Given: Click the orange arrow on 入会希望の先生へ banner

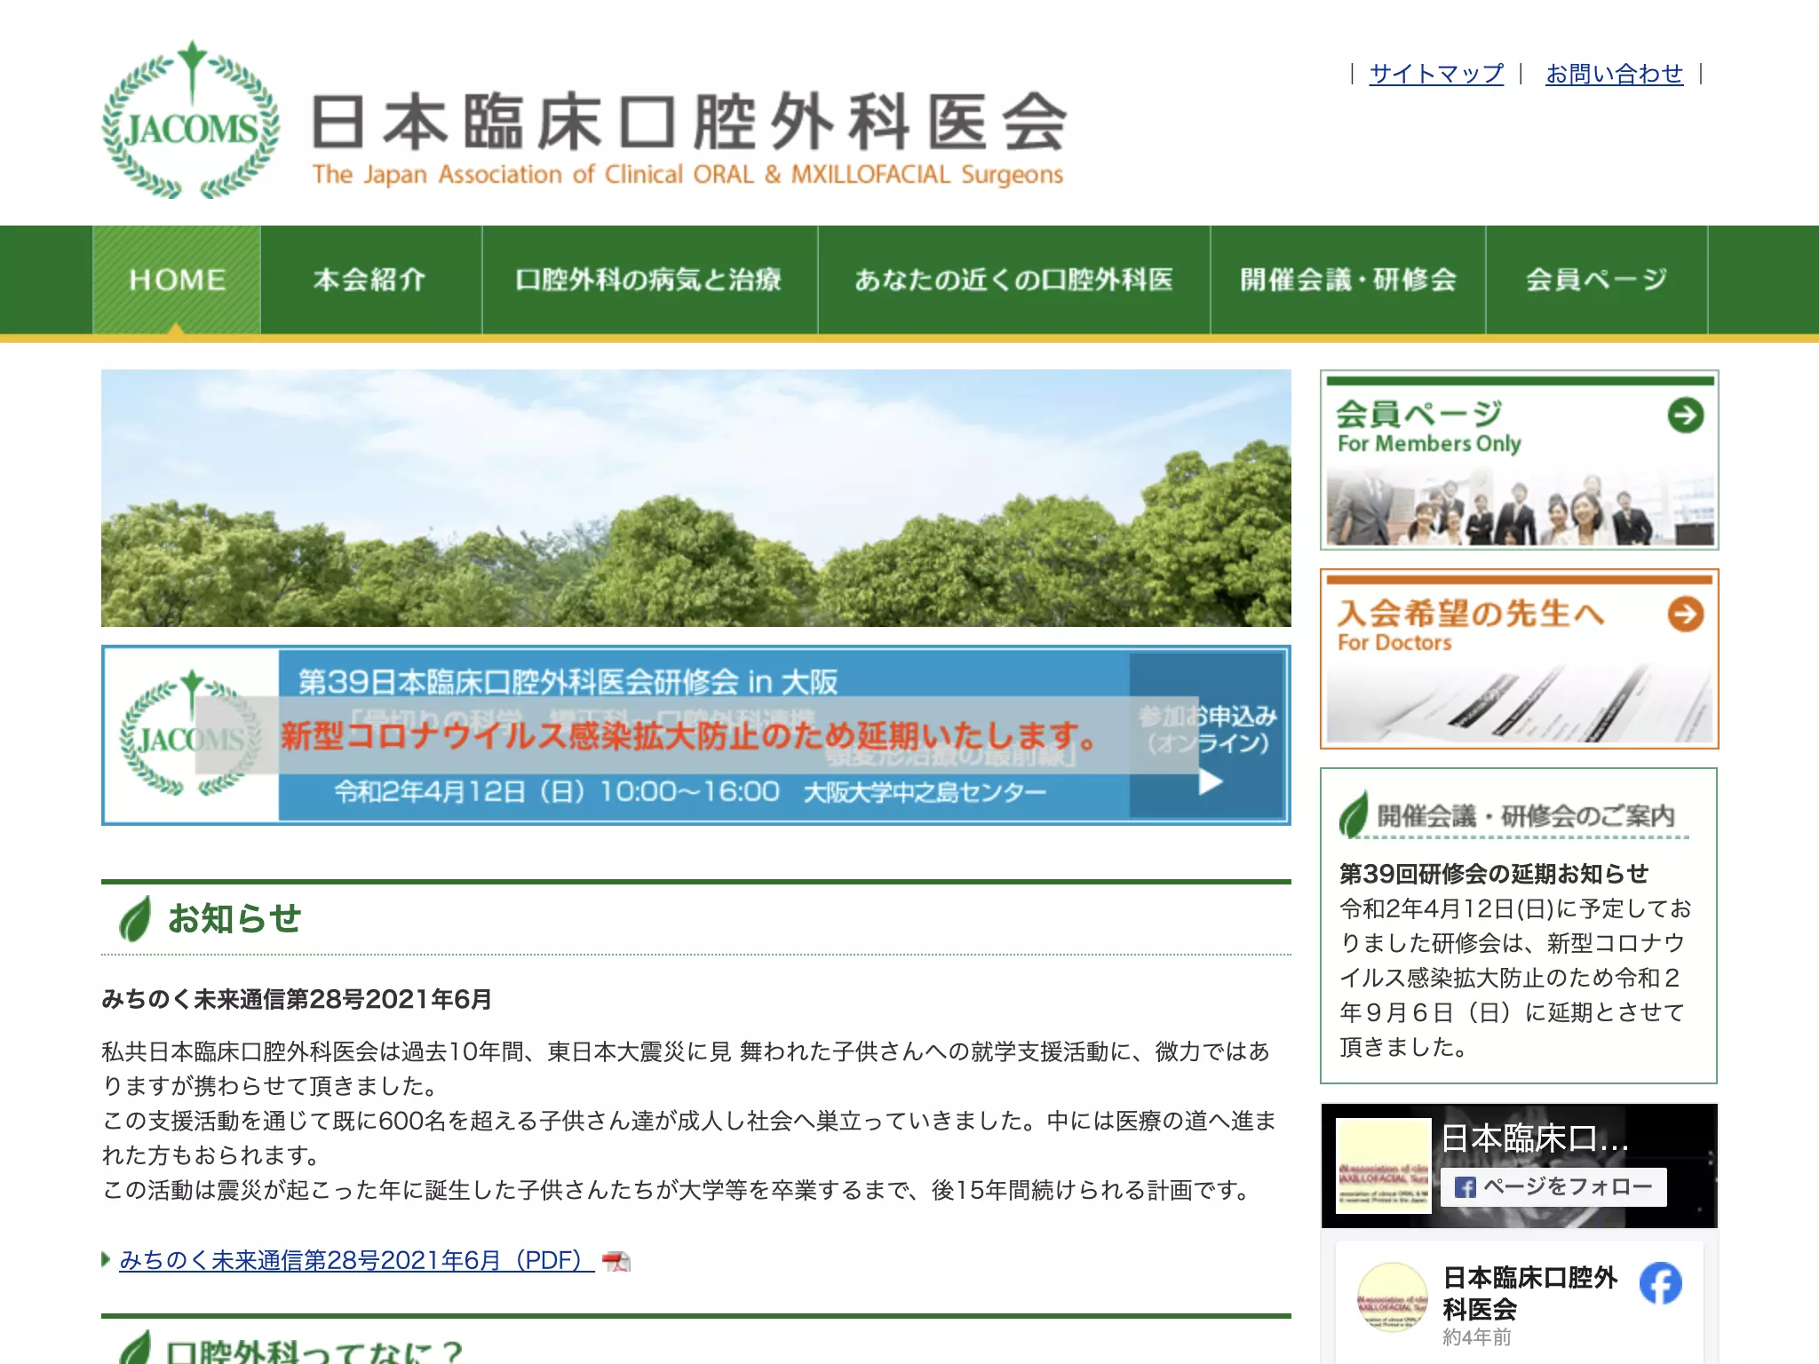Looking at the screenshot, I should pos(1685,614).
